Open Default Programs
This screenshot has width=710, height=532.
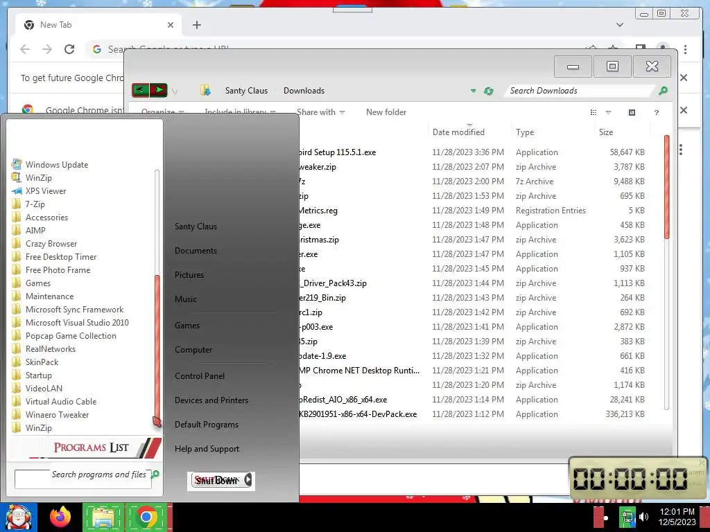[207, 425]
